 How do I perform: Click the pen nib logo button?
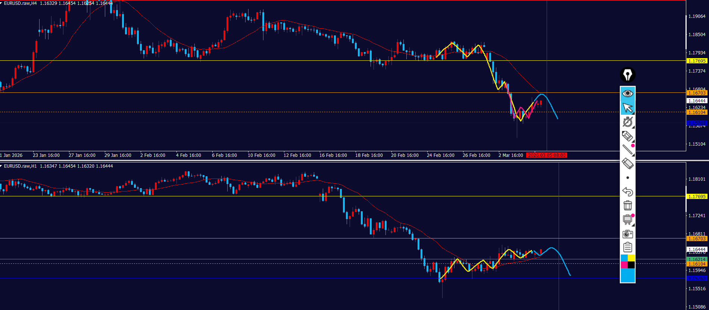[x=627, y=75]
